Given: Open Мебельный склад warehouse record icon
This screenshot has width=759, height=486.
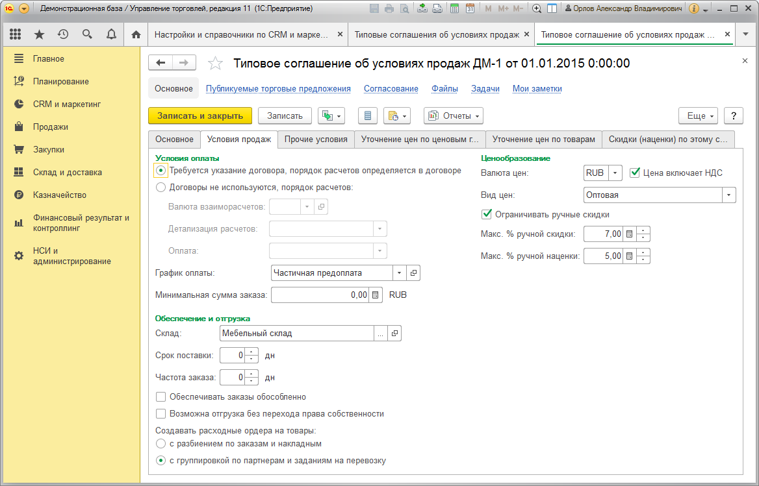Looking at the screenshot, I should pos(394,334).
